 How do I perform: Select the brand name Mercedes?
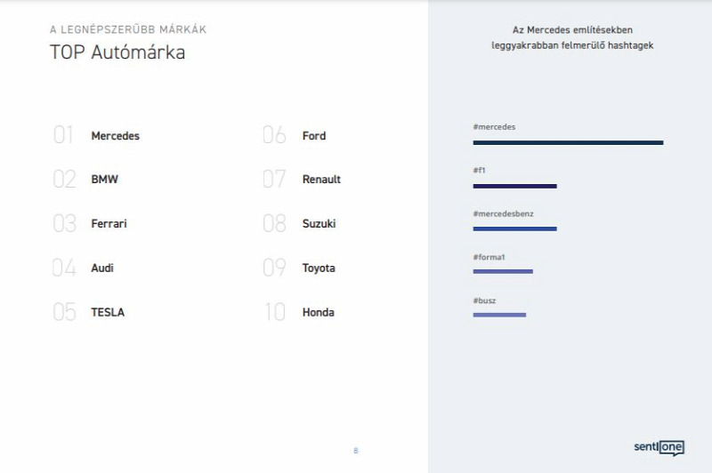point(116,136)
